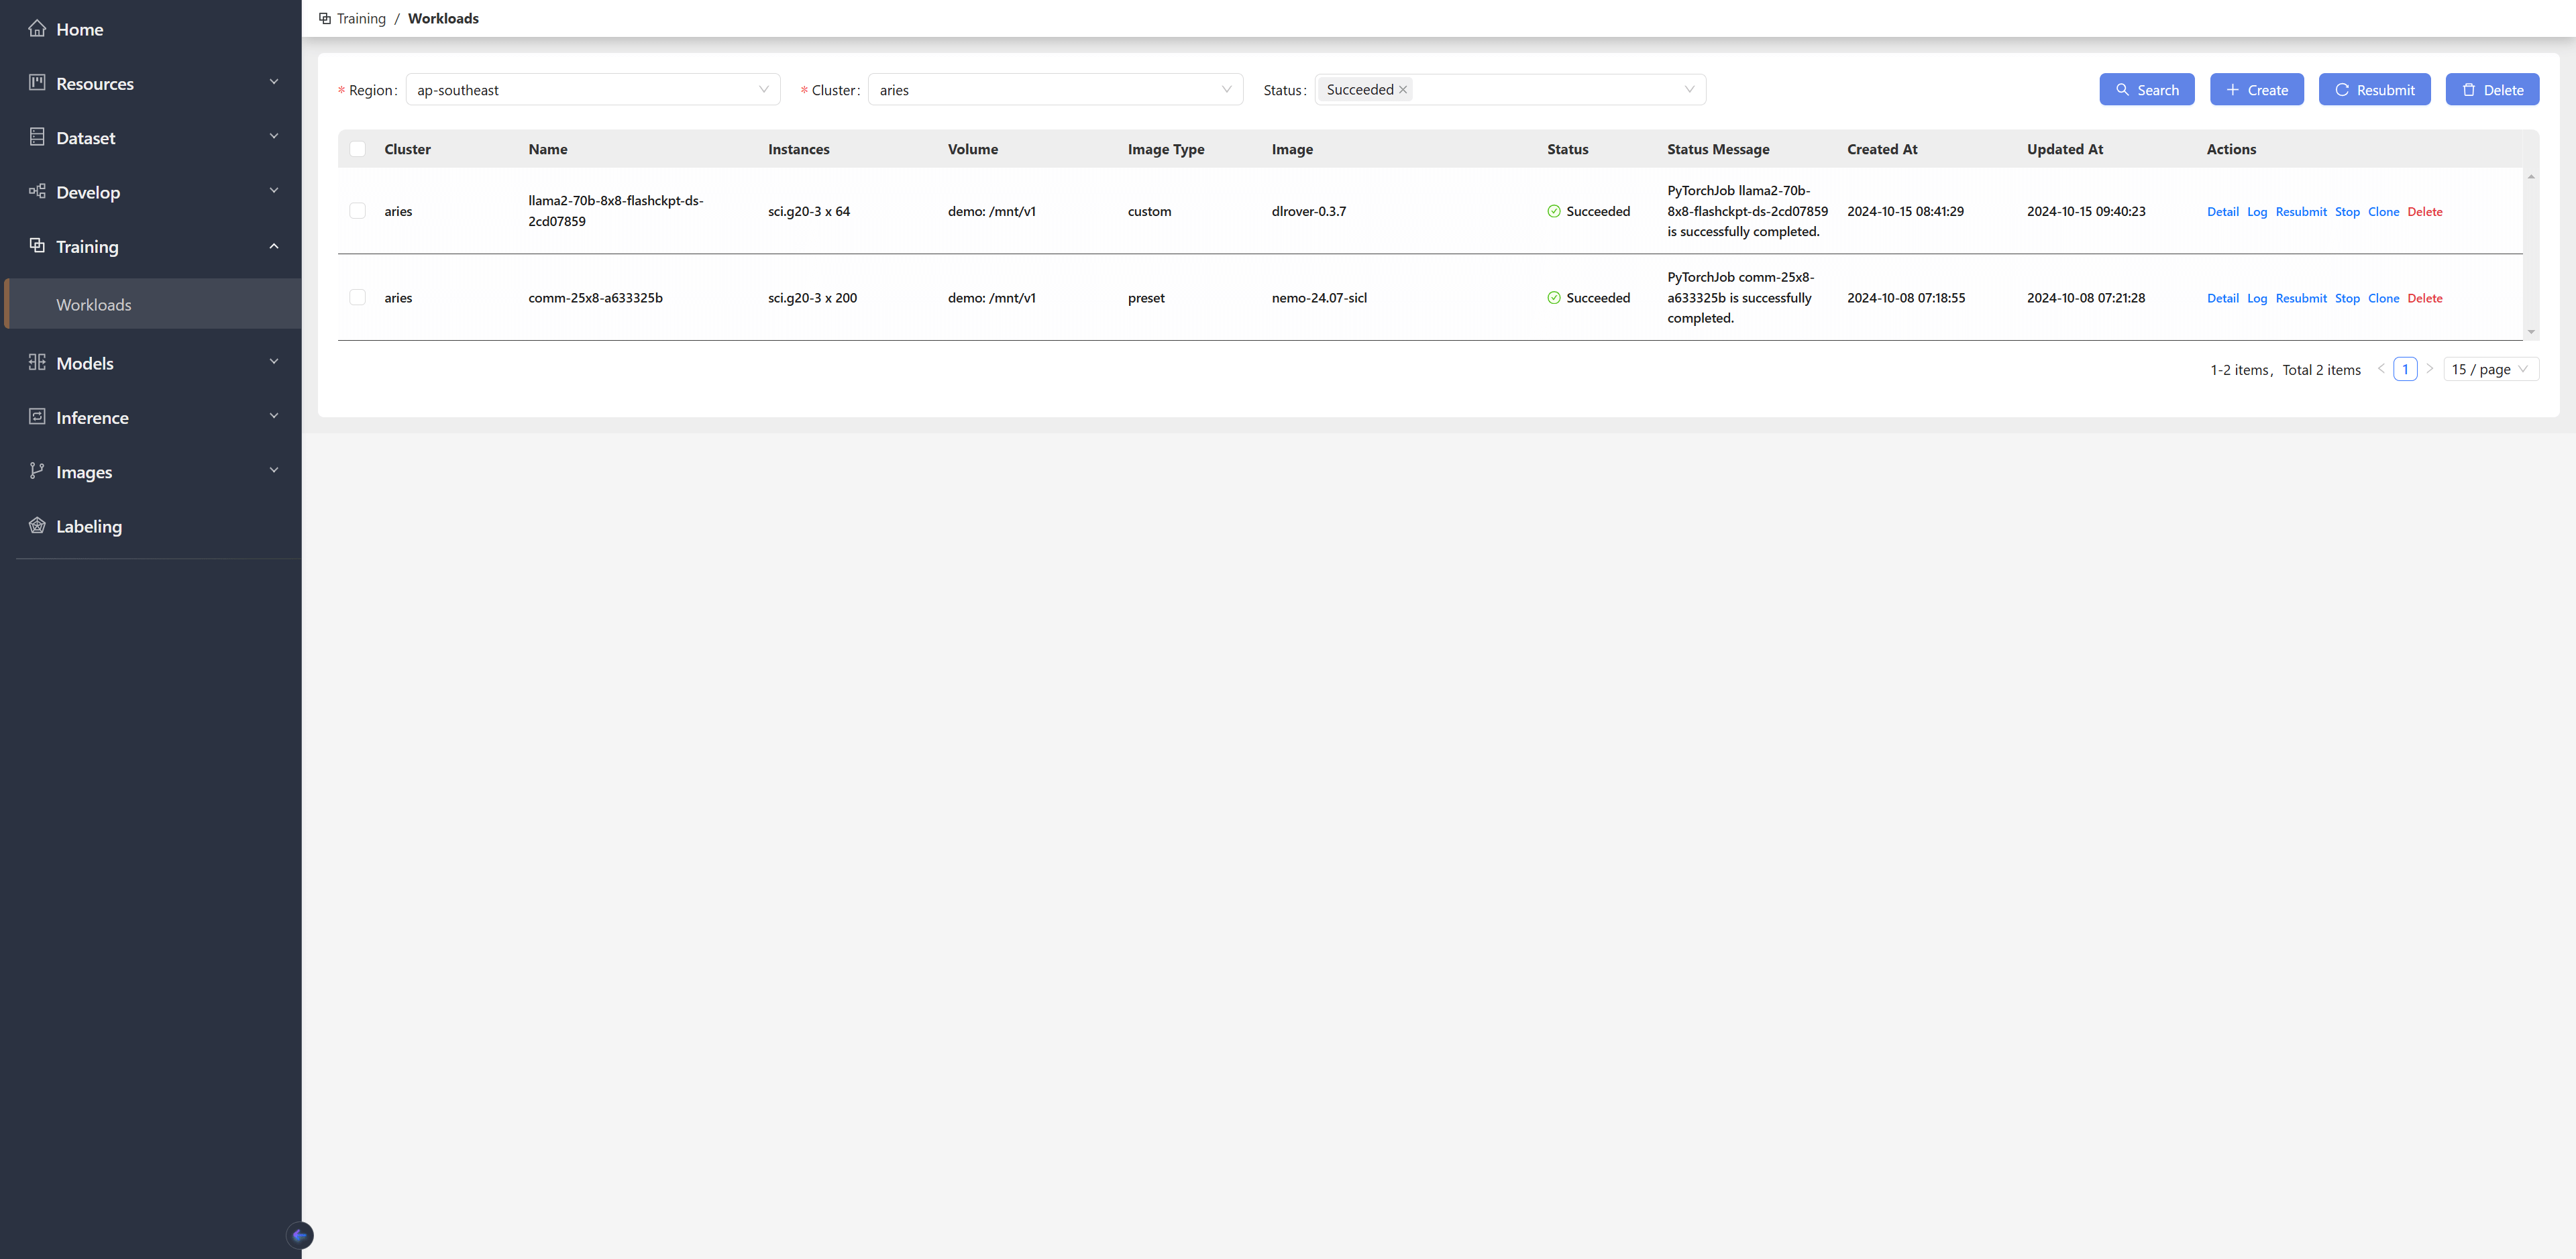This screenshot has width=2576, height=1259.
Task: Click the sci.g20-3 x 200 instances cell
Action: (812, 298)
